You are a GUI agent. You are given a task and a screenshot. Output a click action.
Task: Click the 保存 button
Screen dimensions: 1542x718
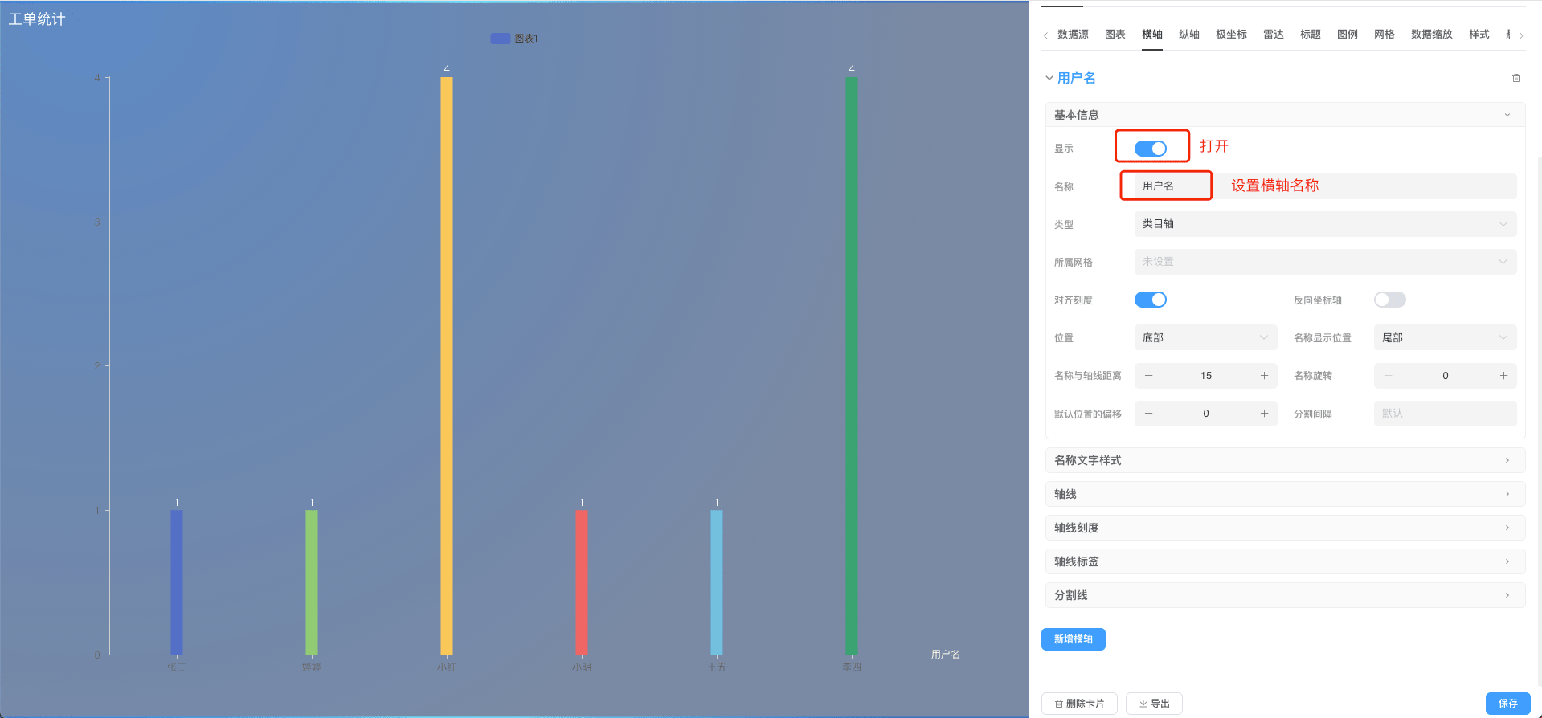[x=1507, y=704]
